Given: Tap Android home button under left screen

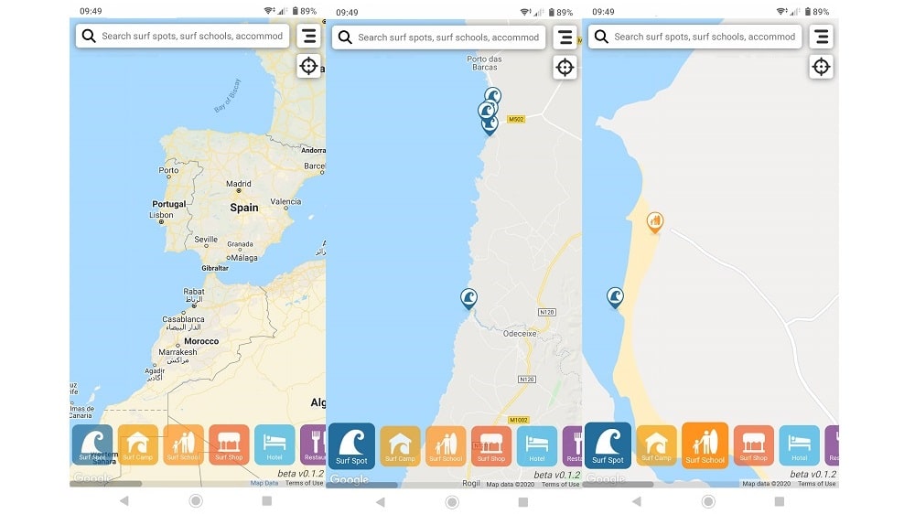Looking at the screenshot, I should pos(196,500).
